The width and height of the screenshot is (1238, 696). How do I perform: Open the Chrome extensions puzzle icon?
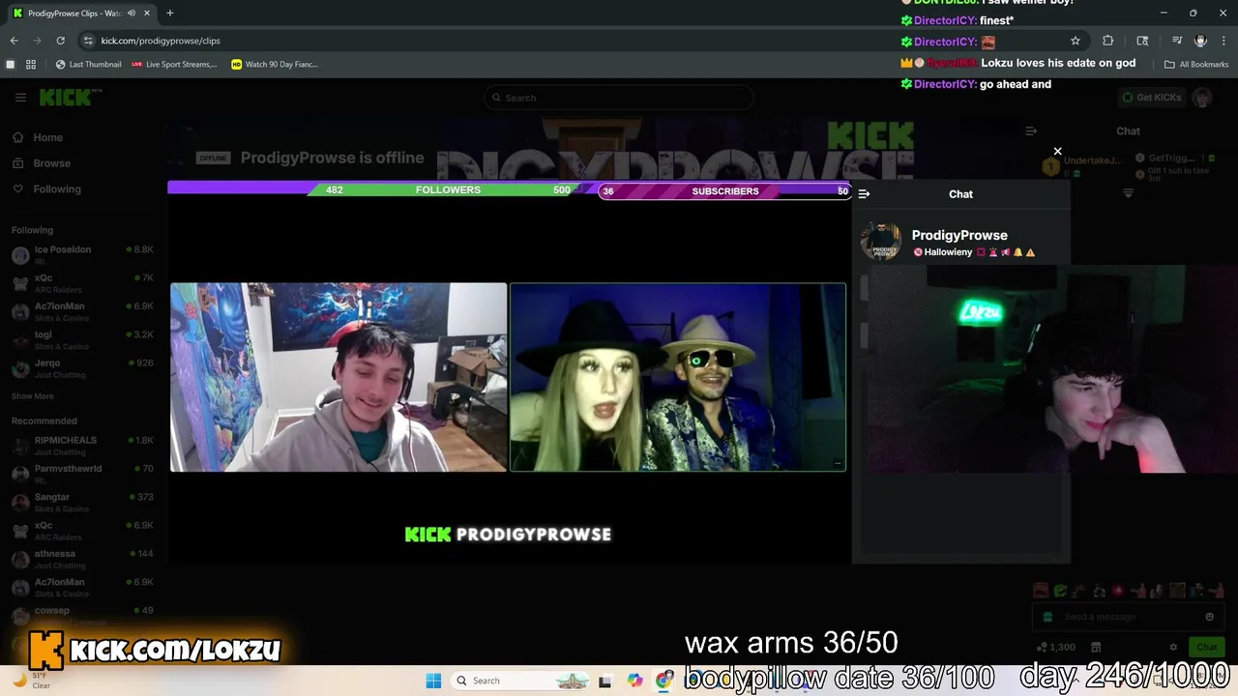pos(1108,41)
